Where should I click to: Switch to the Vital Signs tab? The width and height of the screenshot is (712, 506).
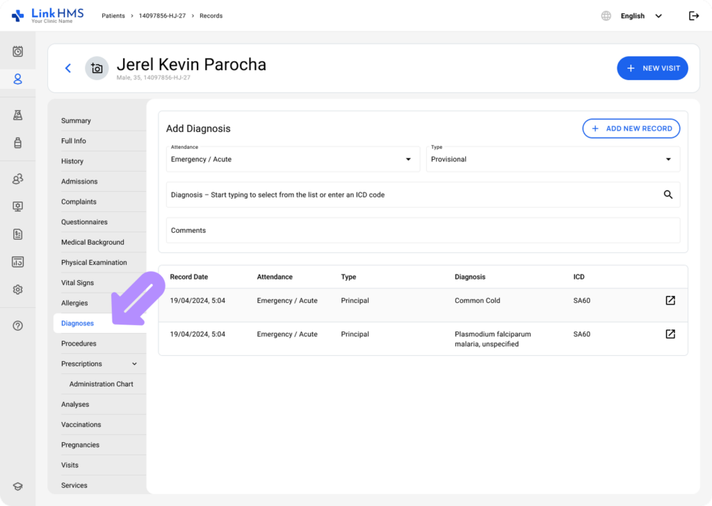(x=76, y=283)
